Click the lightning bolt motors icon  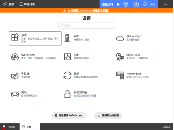136,5
